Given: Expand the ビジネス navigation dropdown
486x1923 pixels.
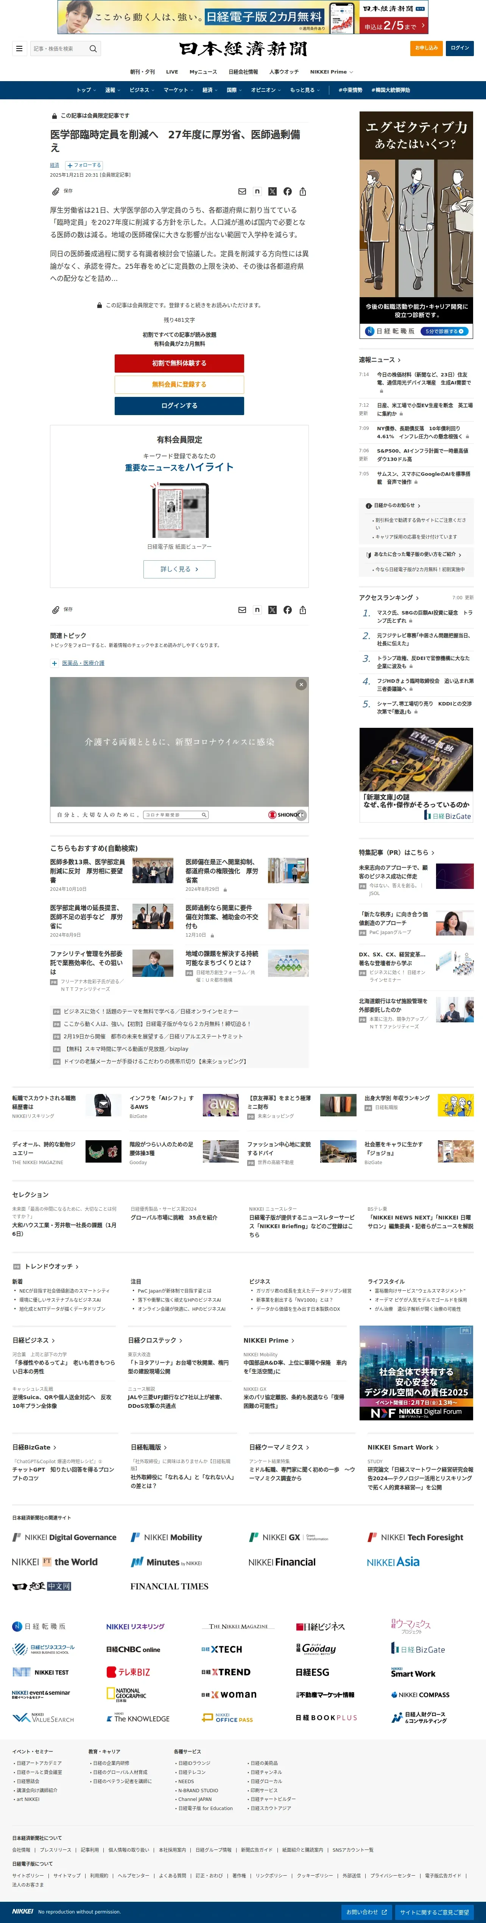Looking at the screenshot, I should (x=142, y=89).
